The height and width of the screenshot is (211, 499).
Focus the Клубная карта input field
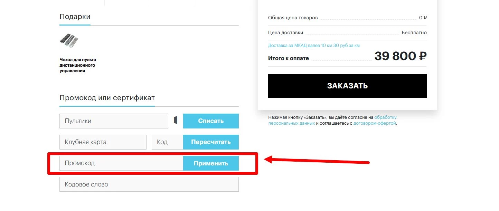point(103,142)
